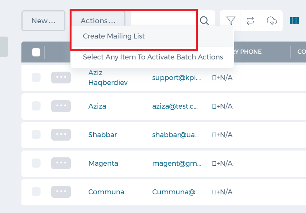
Task: Click inside the search input field
Action: click(163, 18)
